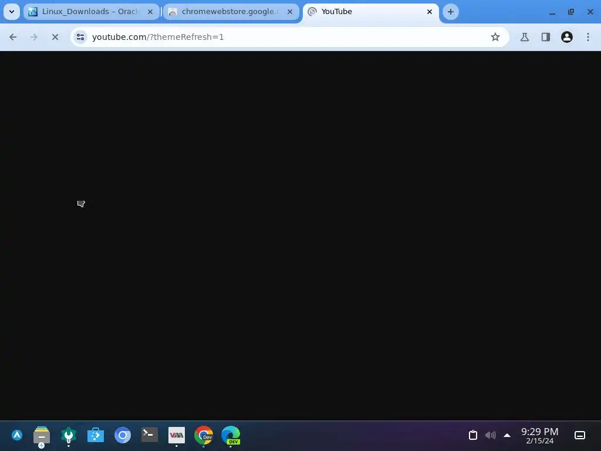
Task: Open the tab search dropdown arrow
Action: [x=12, y=12]
